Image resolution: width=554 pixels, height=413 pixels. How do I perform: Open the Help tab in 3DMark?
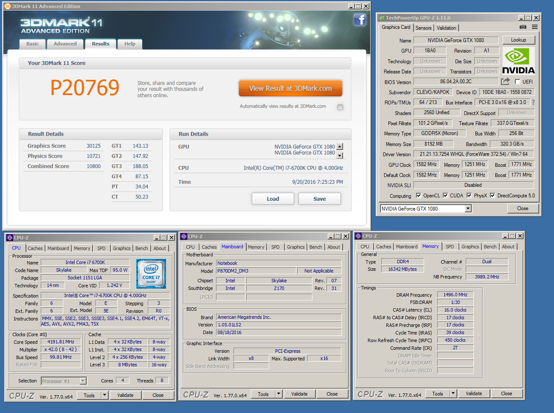tap(130, 44)
